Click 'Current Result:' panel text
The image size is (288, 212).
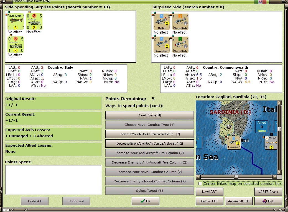[21, 114]
